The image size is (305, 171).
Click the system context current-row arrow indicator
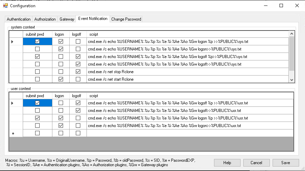(x=13, y=42)
